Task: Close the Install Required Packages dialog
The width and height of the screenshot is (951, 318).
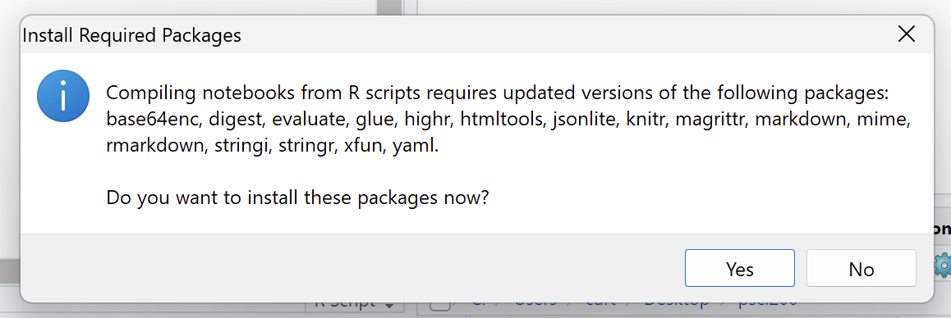Action: coord(906,34)
